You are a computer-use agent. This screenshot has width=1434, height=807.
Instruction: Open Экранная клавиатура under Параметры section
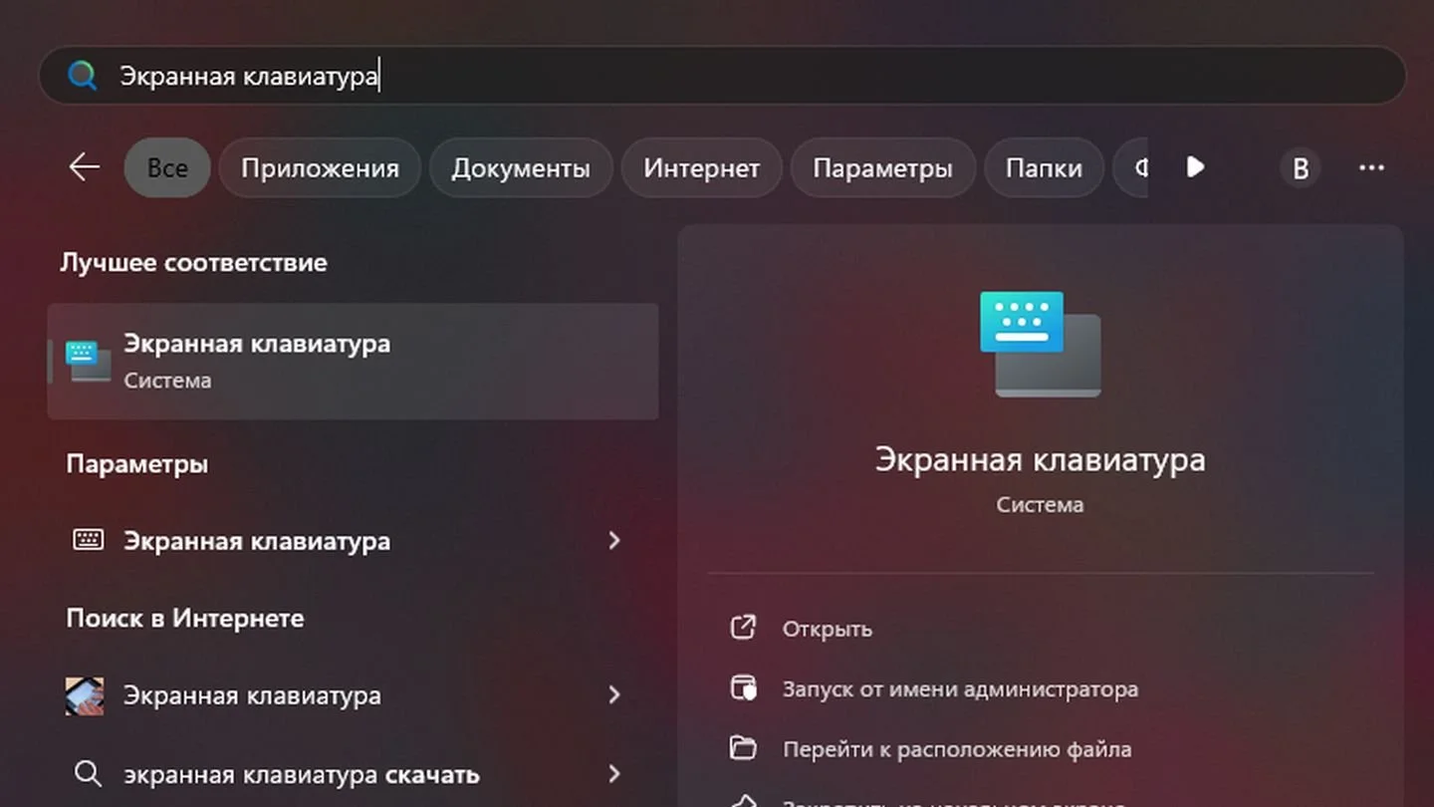coord(354,541)
